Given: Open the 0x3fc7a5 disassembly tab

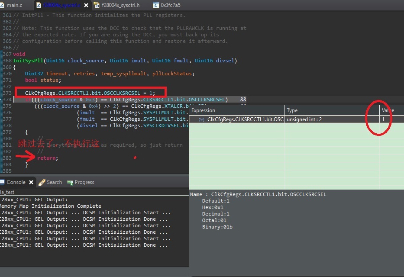Looking at the screenshot, I should (x=167, y=5).
